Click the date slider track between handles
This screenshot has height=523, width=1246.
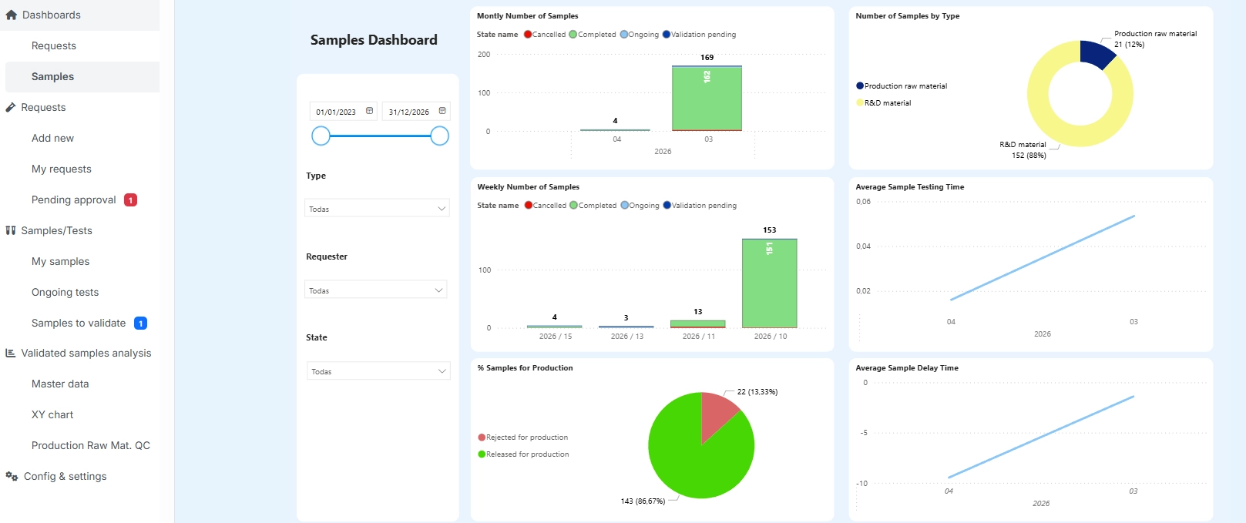(x=380, y=136)
